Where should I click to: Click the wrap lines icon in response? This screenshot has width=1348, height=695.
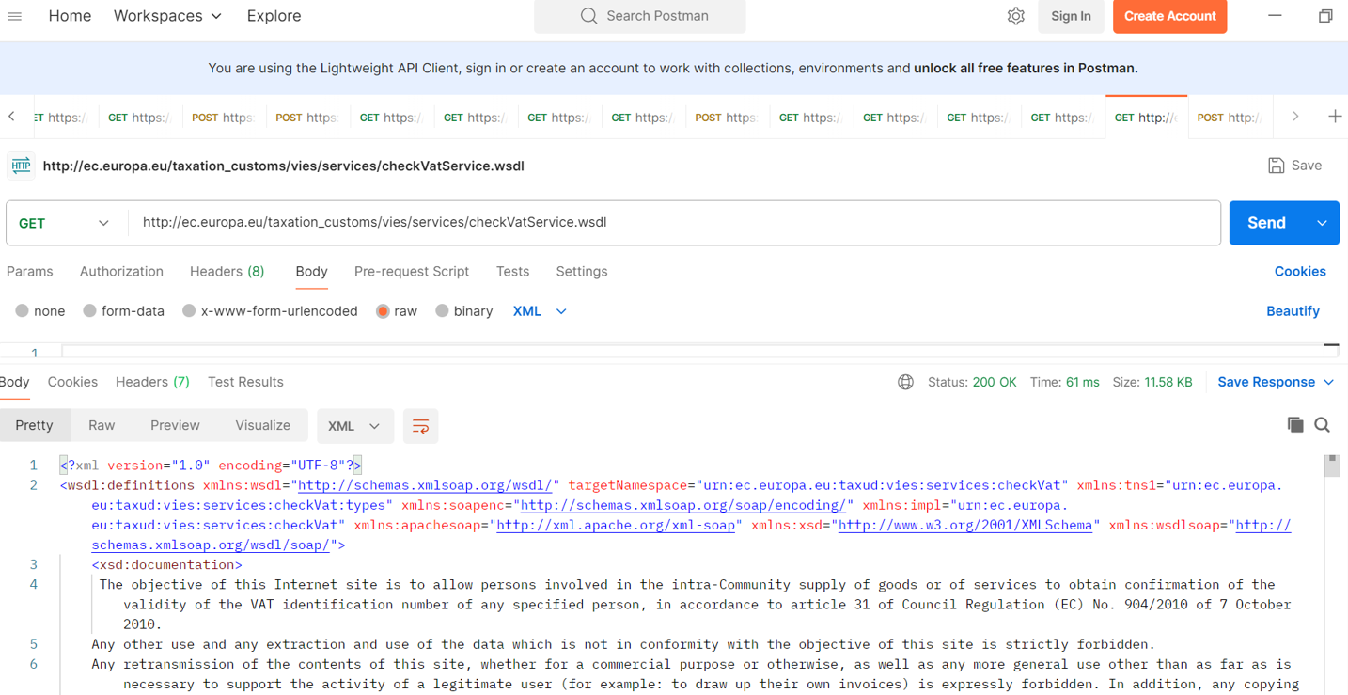[x=420, y=426]
